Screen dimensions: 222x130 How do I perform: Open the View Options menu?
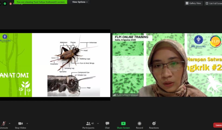pyautogui.click(x=80, y=2)
